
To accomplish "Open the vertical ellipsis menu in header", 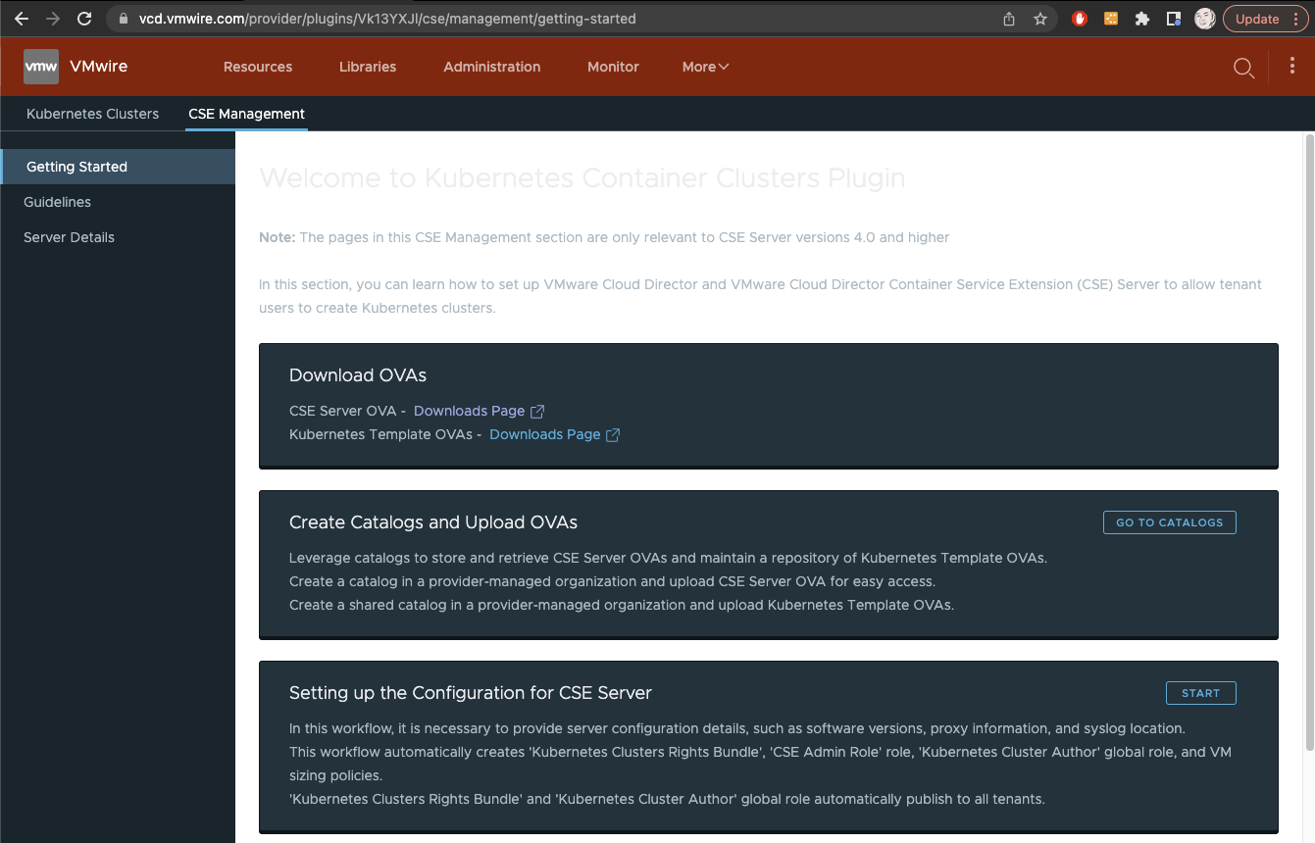I will pyautogui.click(x=1291, y=67).
